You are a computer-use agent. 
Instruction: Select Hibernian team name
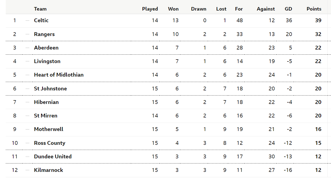tap(46, 102)
